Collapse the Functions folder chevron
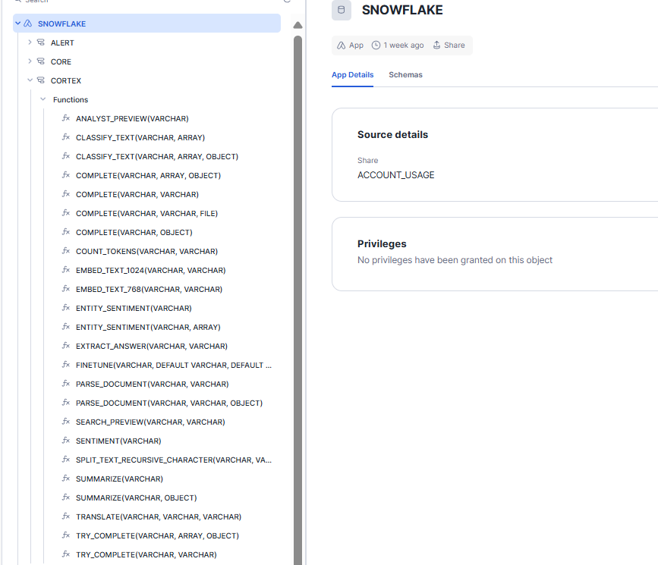Image resolution: width=658 pixels, height=565 pixels. [x=43, y=99]
